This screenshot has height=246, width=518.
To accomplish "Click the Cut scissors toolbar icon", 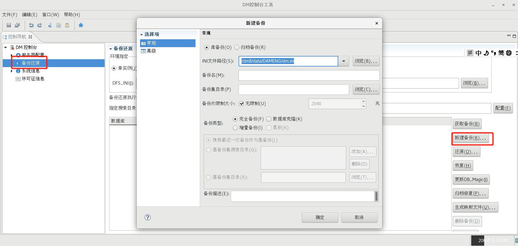I will coord(50,25).
